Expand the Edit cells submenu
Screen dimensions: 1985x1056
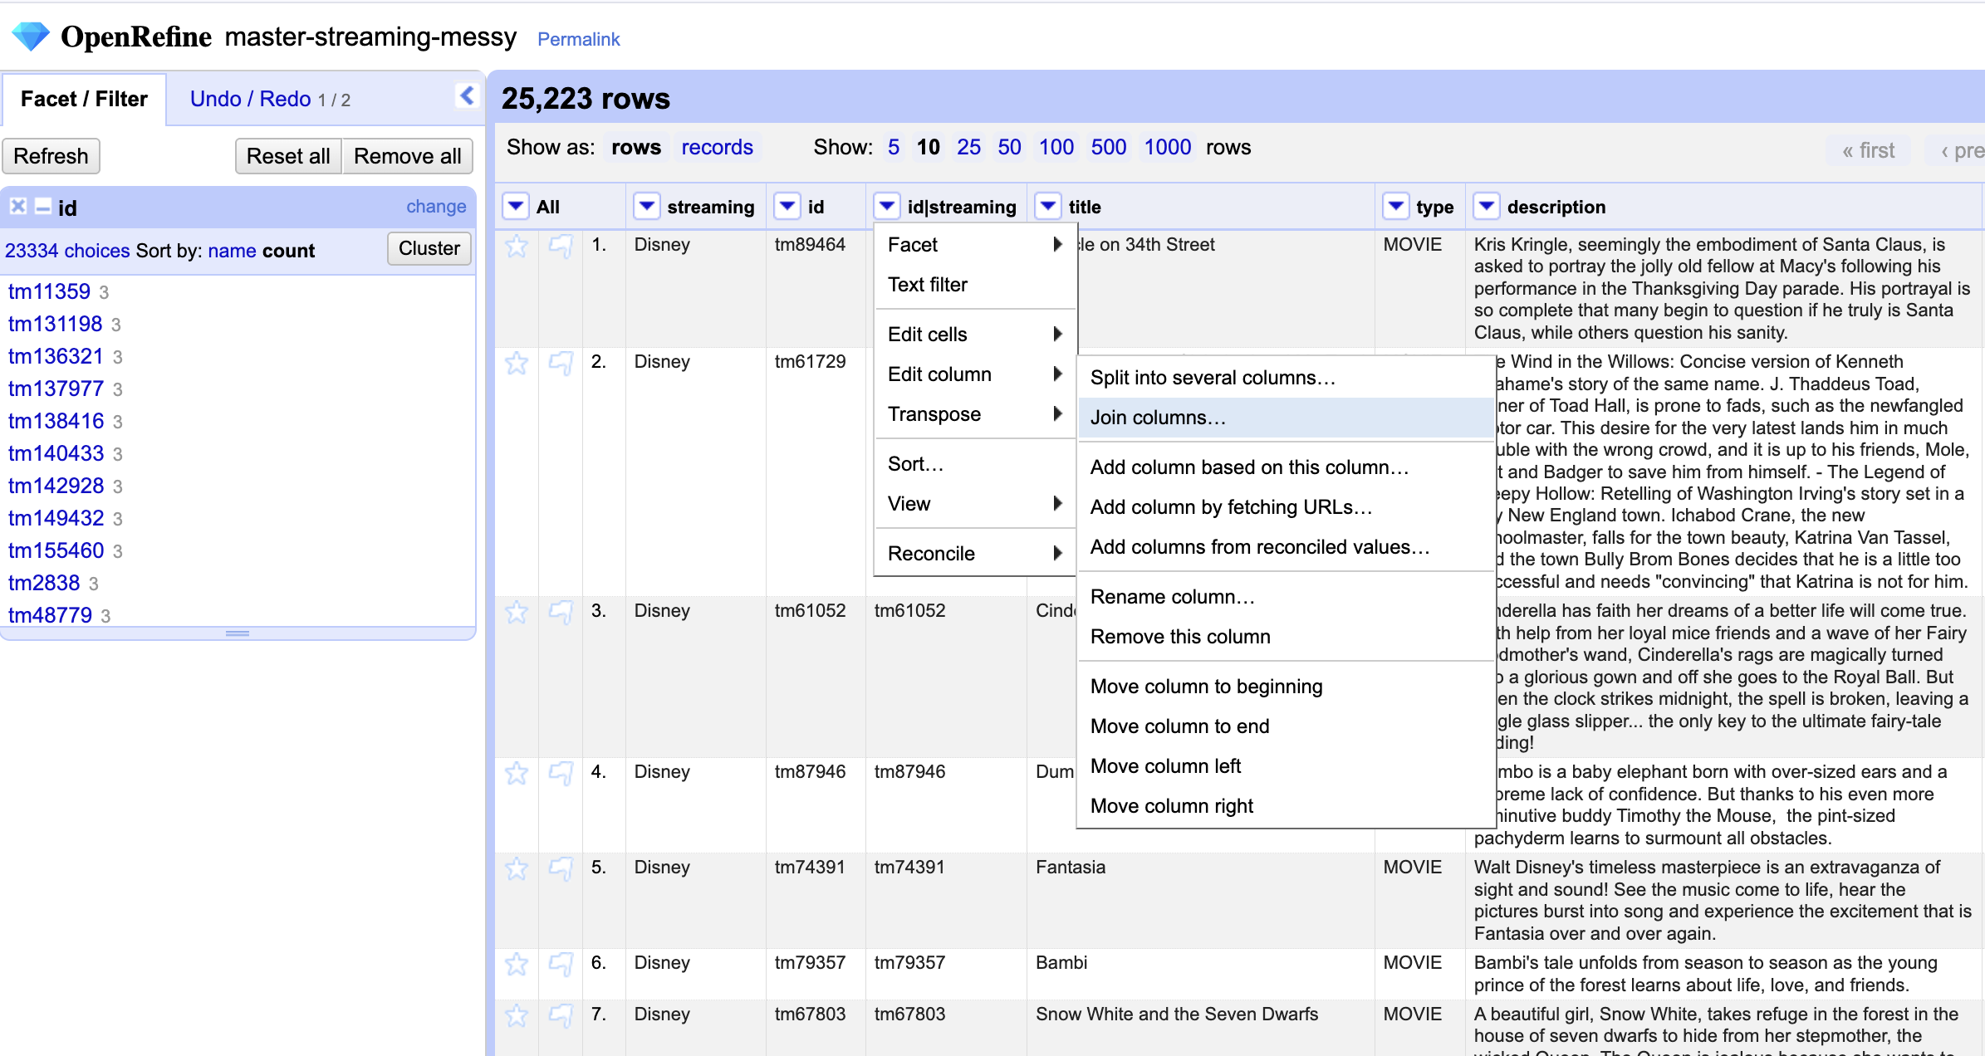pyautogui.click(x=975, y=335)
